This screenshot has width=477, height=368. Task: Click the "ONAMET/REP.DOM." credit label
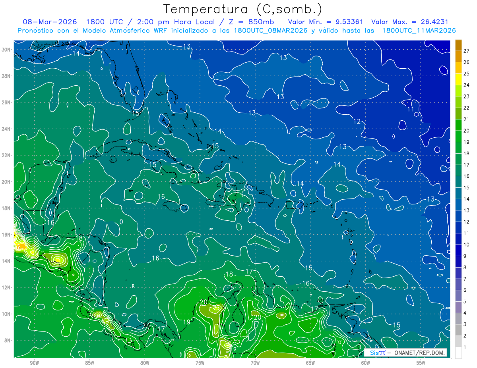(419, 353)
